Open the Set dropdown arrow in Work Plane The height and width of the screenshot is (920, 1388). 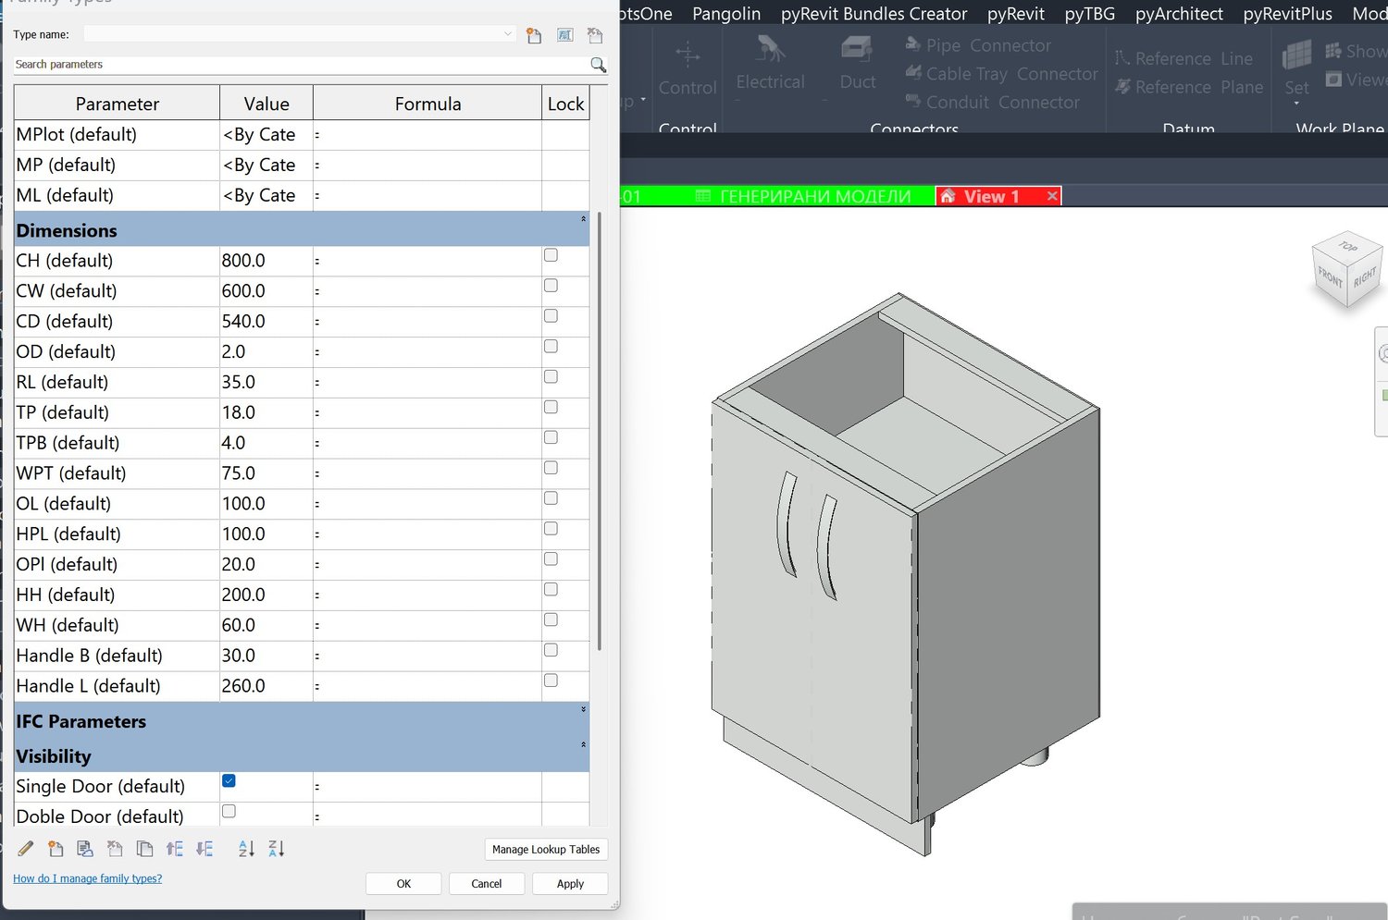[x=1296, y=104]
